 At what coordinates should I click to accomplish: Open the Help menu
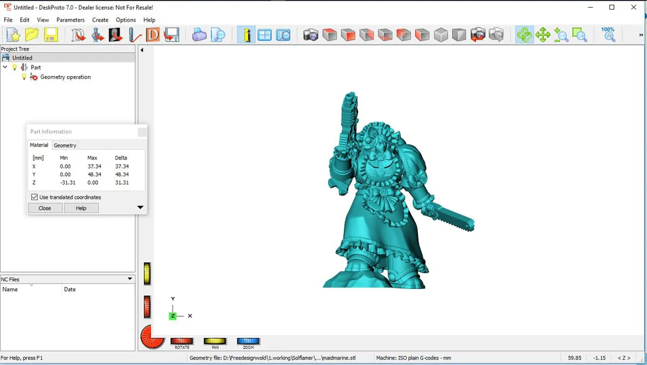pos(149,20)
